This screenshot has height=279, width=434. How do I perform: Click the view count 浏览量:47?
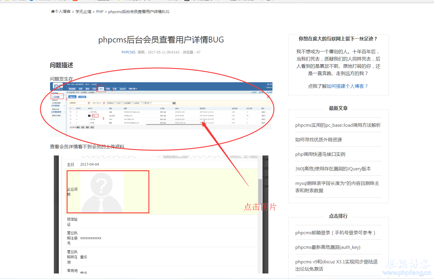pyautogui.click(x=192, y=52)
